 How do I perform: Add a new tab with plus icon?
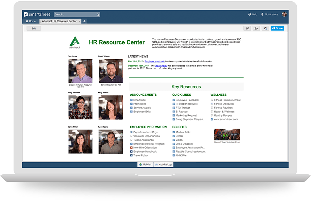pyautogui.click(x=84, y=21)
